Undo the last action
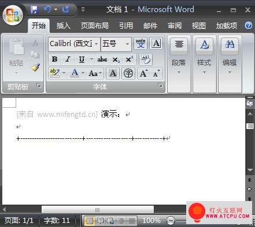The width and height of the screenshot is (255, 227). tap(47, 9)
